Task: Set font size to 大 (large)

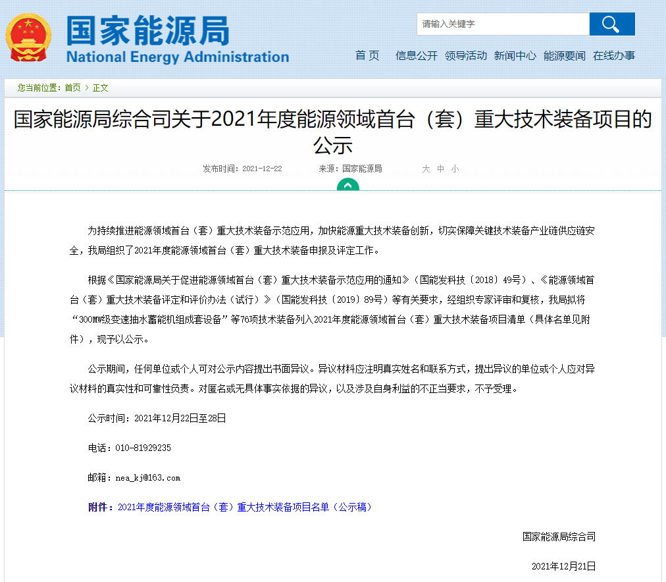Action: click(426, 169)
